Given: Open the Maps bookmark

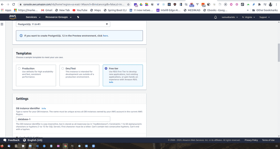Looking at the screenshot, I should point(95,10).
